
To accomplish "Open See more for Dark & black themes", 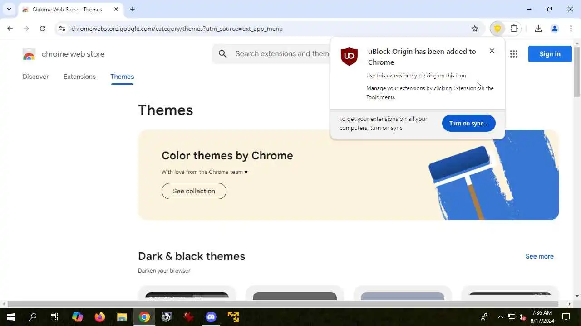I will point(539,256).
